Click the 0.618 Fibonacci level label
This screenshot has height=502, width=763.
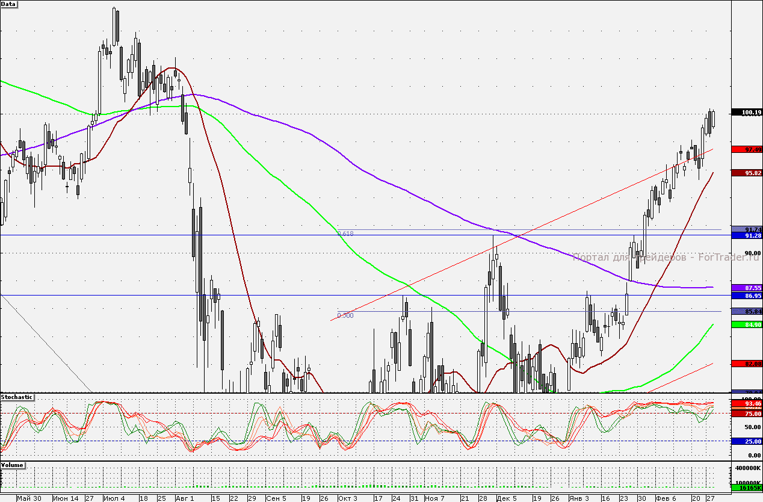(345, 233)
